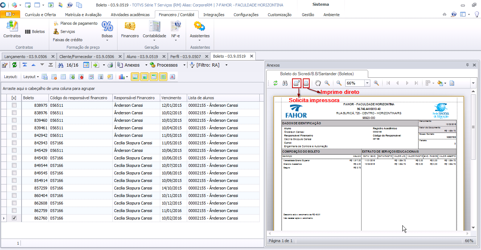
Task: Open the Assistentes ribbon icon
Action: (x=199, y=29)
